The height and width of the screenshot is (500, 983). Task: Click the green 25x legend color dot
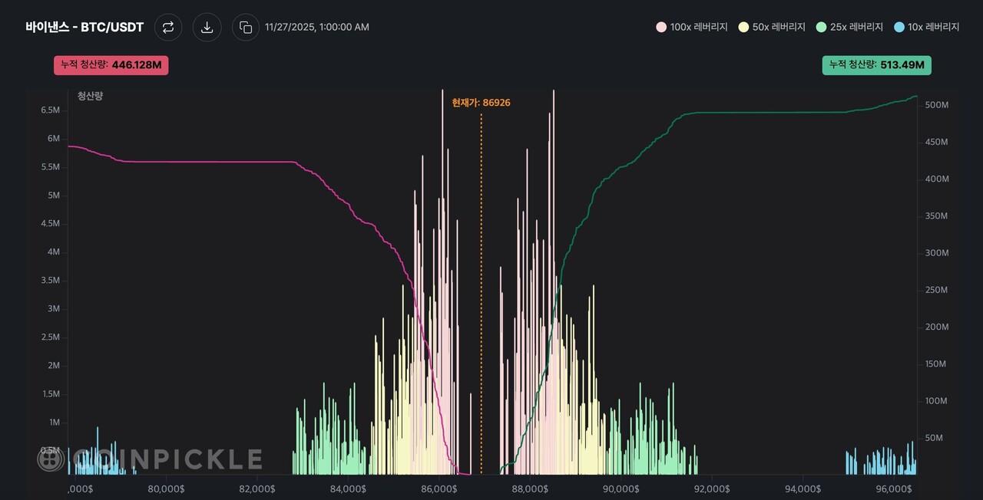click(x=822, y=27)
